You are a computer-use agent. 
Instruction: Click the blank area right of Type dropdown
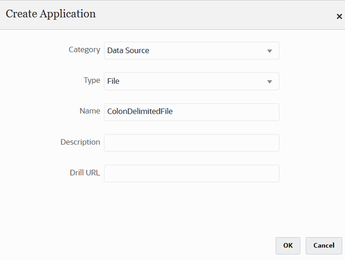311,81
